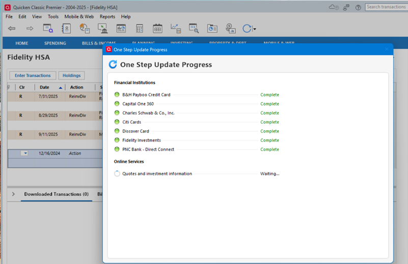Image resolution: width=408 pixels, height=264 pixels.
Task: Open the Reports menu
Action: tap(107, 17)
